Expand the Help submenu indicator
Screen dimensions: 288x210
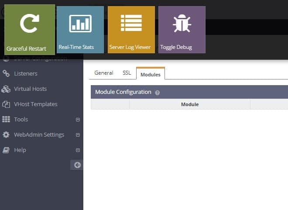[x=78, y=150]
